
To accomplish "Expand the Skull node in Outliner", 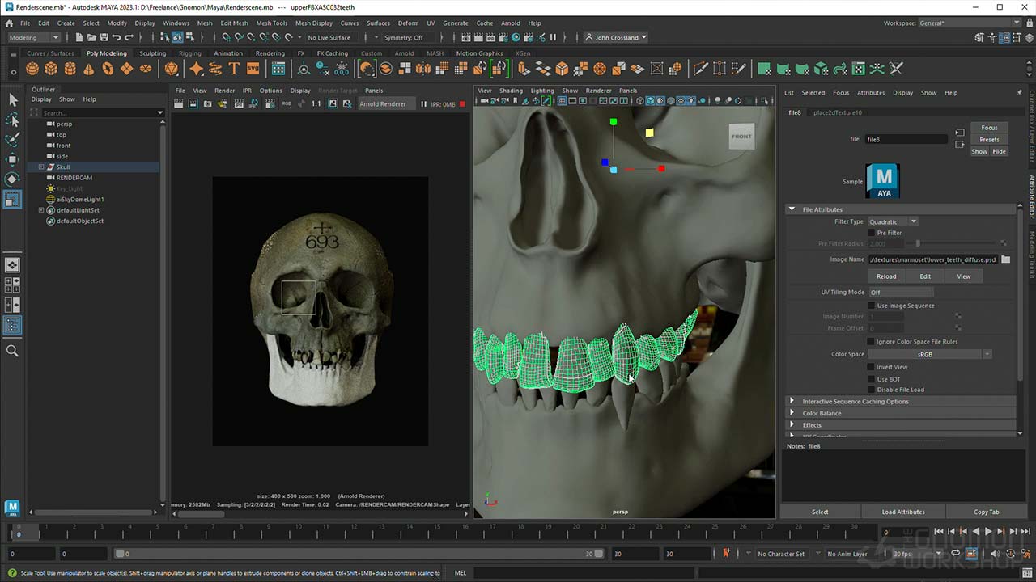I will pos(41,167).
